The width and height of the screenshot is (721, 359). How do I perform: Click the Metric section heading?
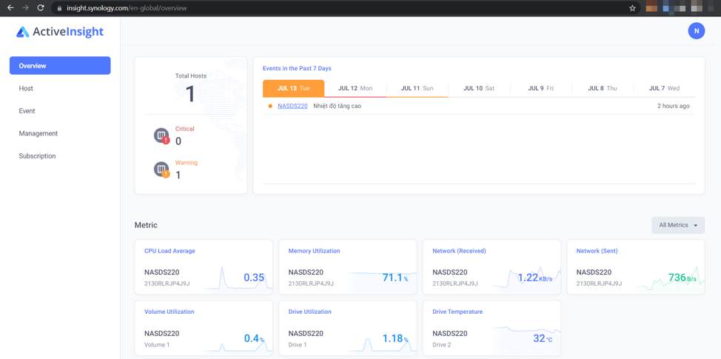[x=146, y=225]
